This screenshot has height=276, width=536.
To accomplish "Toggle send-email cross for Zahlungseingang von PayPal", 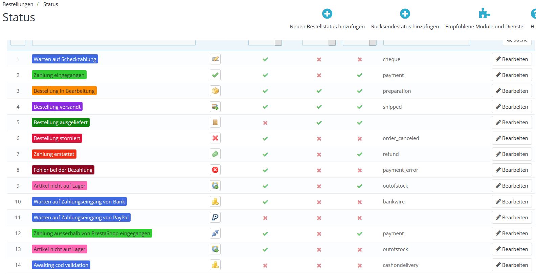I will click(265, 218).
